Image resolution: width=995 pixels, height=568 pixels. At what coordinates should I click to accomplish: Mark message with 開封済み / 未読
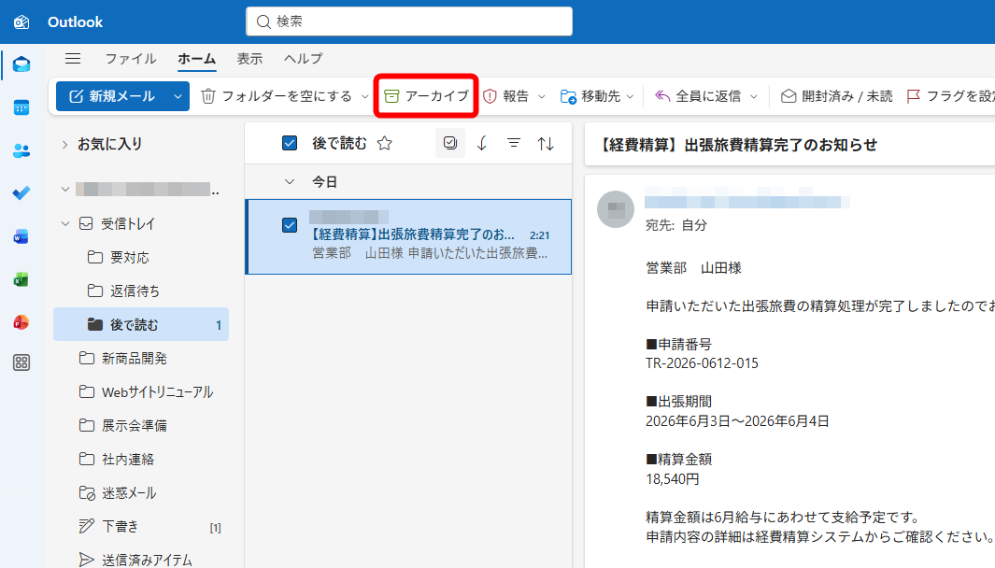click(836, 96)
